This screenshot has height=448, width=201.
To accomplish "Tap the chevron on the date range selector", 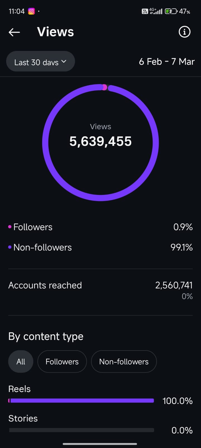I will (x=64, y=61).
